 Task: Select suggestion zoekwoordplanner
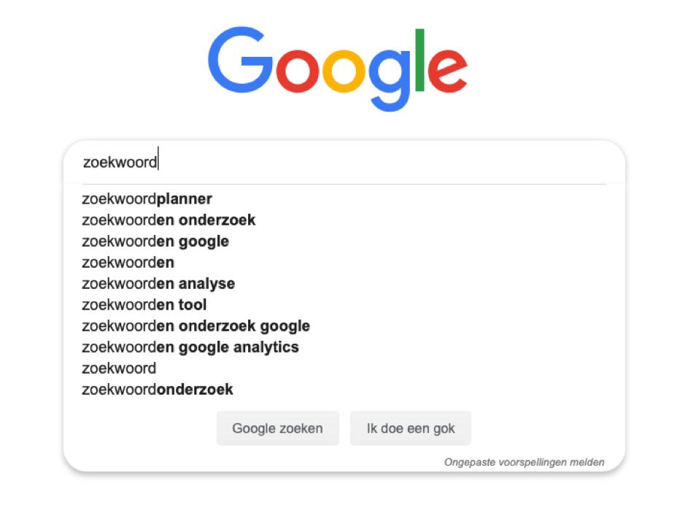[146, 199]
